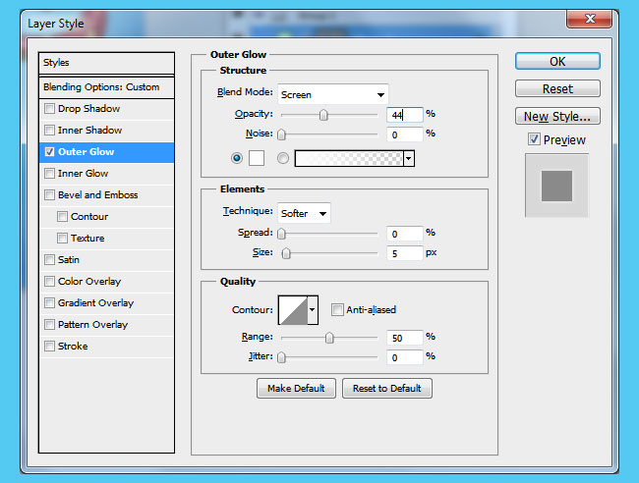The width and height of the screenshot is (639, 483).
Task: Enable the Color Overlay checkbox
Action: (49, 281)
